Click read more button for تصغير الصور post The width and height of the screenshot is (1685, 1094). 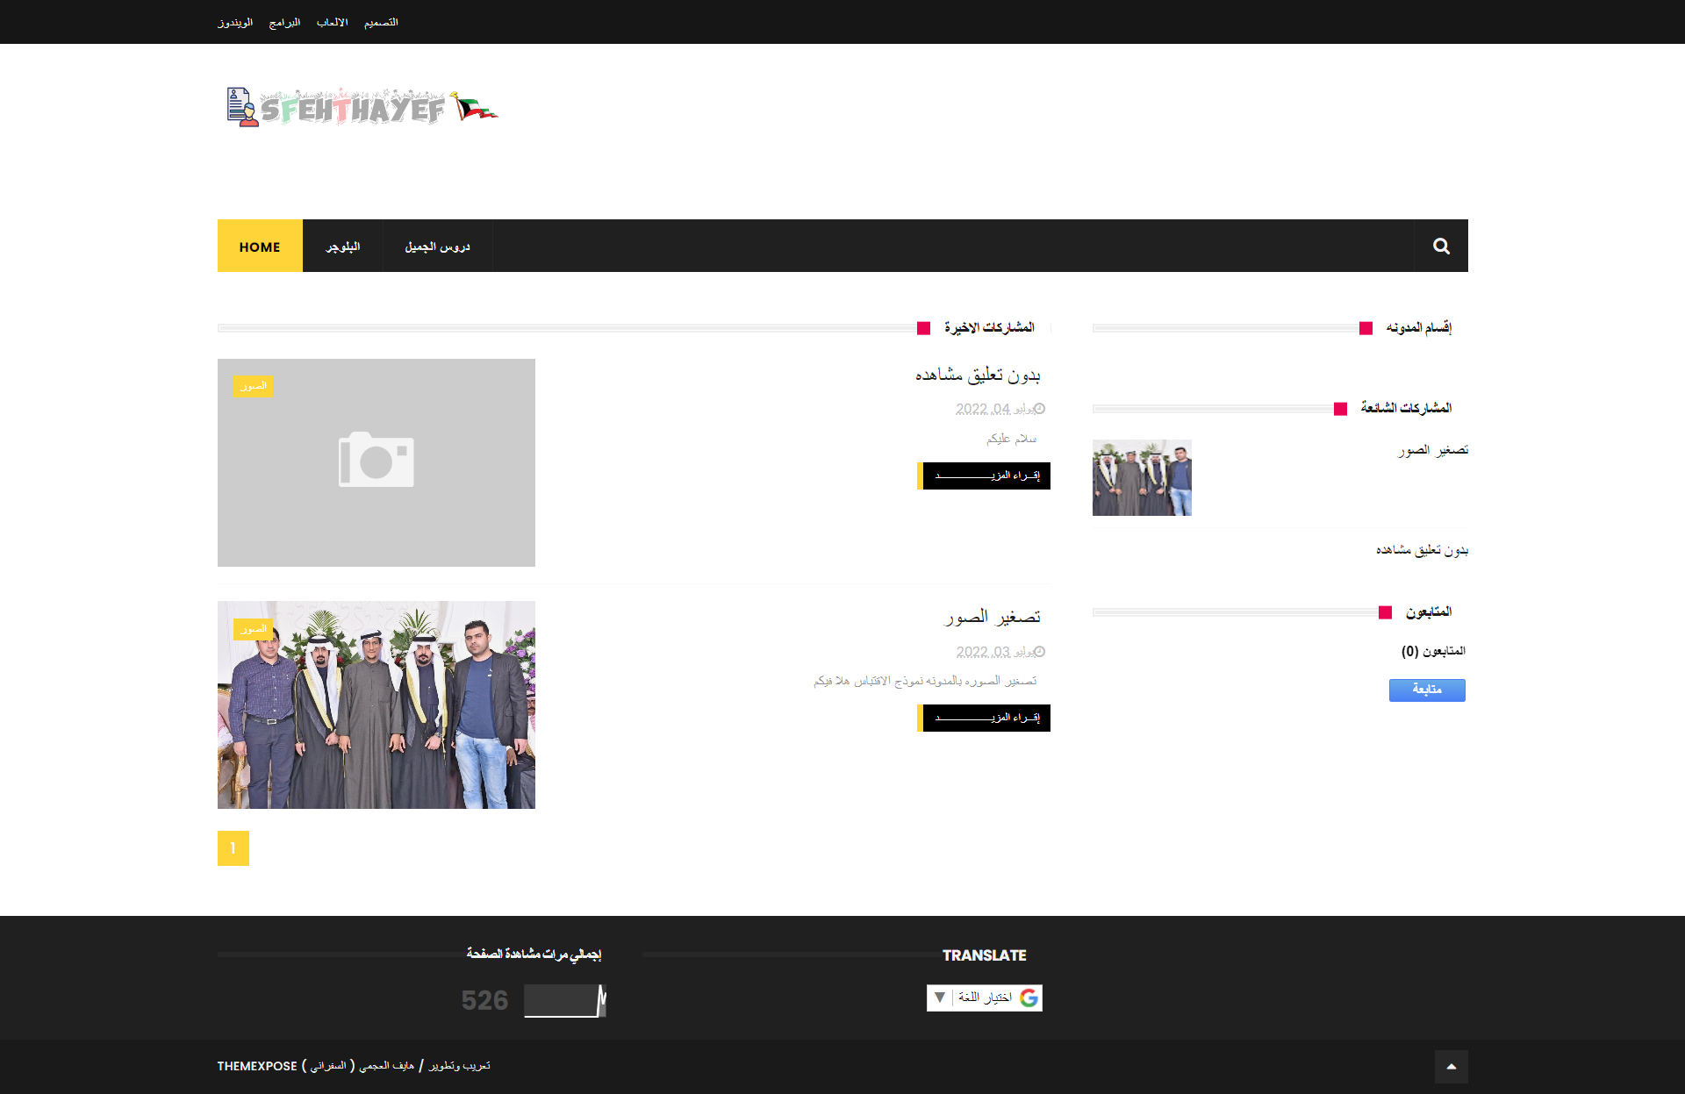tap(985, 718)
